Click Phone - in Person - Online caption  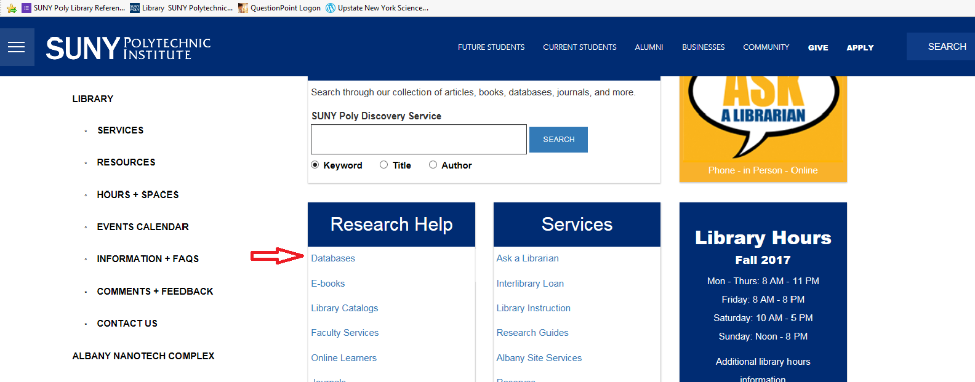pyautogui.click(x=763, y=170)
